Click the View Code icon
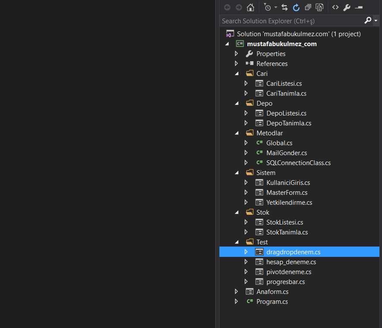The height and width of the screenshot is (328, 382). tap(335, 7)
